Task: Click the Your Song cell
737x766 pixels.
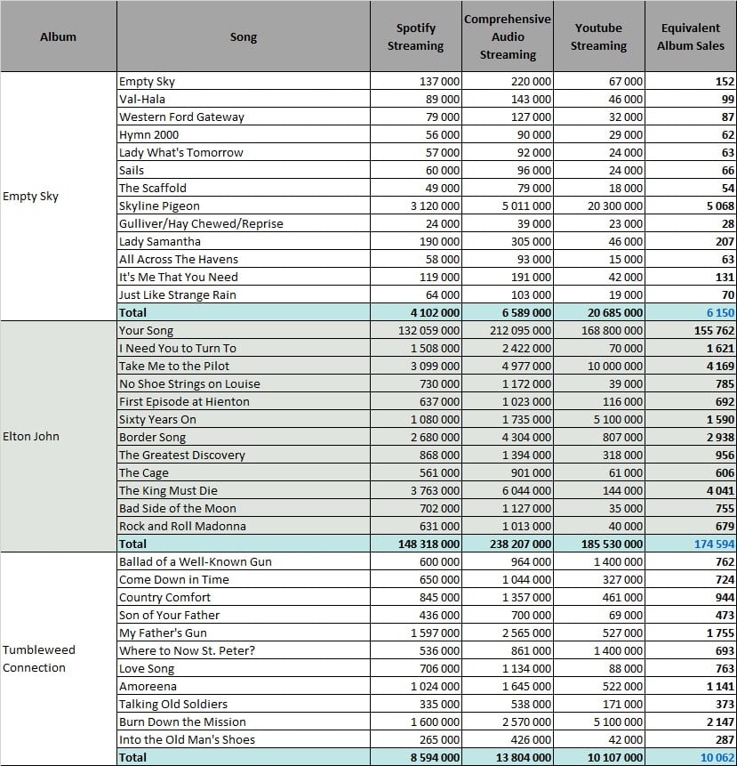Action: (243, 330)
